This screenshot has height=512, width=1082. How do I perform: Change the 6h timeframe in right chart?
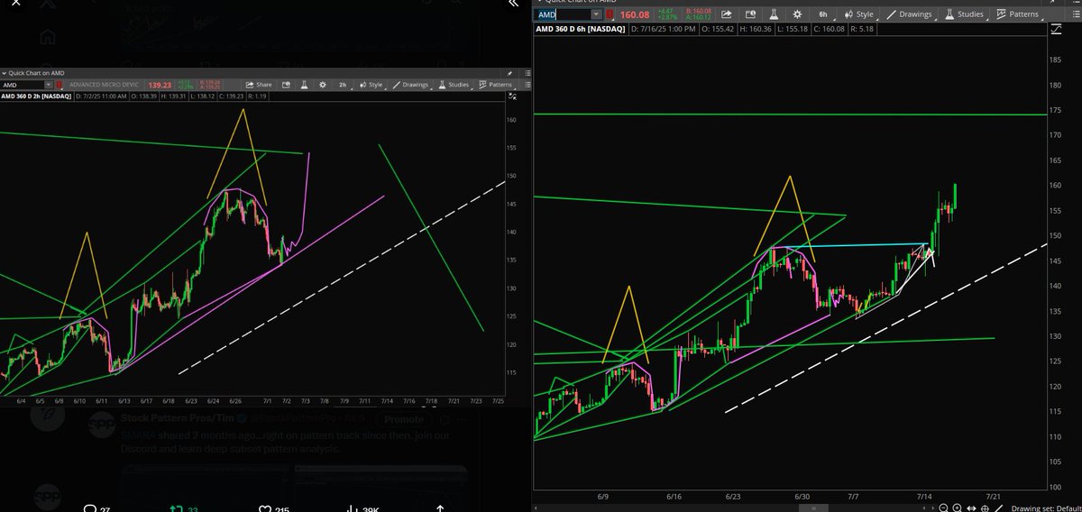pyautogui.click(x=823, y=14)
